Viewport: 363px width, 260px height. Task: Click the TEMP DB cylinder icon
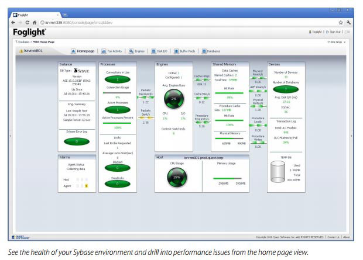pyautogui.click(x=278, y=172)
